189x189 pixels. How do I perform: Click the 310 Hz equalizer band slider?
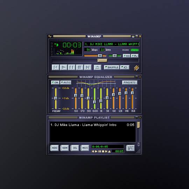click(x=88, y=98)
